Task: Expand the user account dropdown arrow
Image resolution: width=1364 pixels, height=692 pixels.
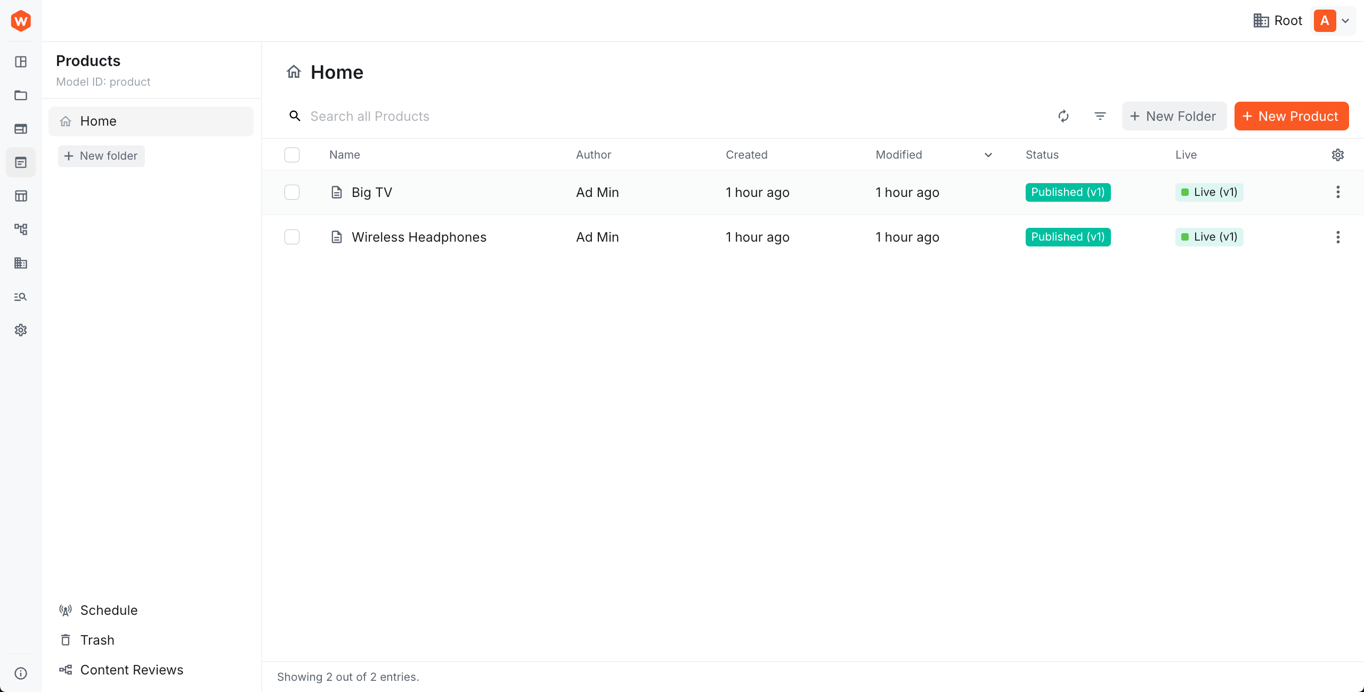Action: tap(1345, 21)
